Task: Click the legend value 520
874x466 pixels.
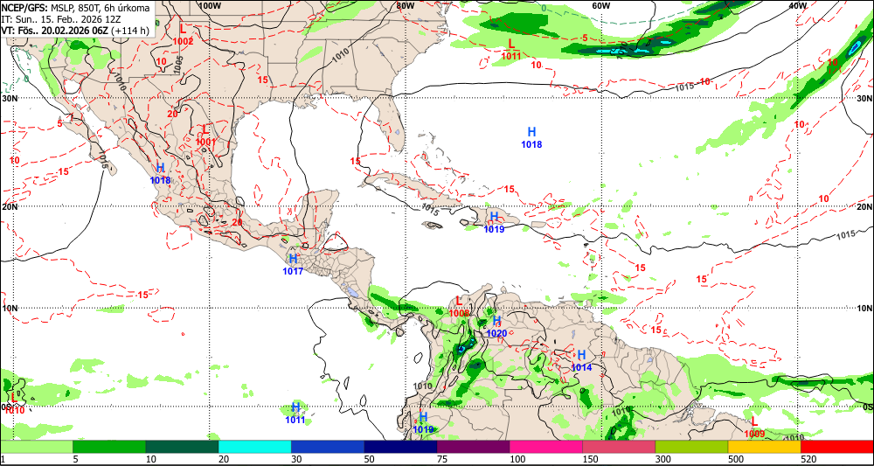Action: 808,459
